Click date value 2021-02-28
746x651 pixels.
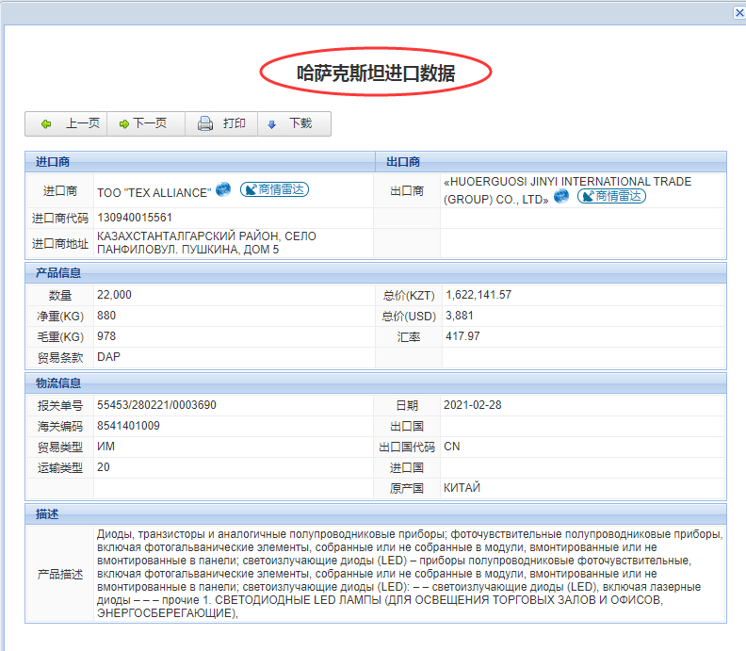473,405
